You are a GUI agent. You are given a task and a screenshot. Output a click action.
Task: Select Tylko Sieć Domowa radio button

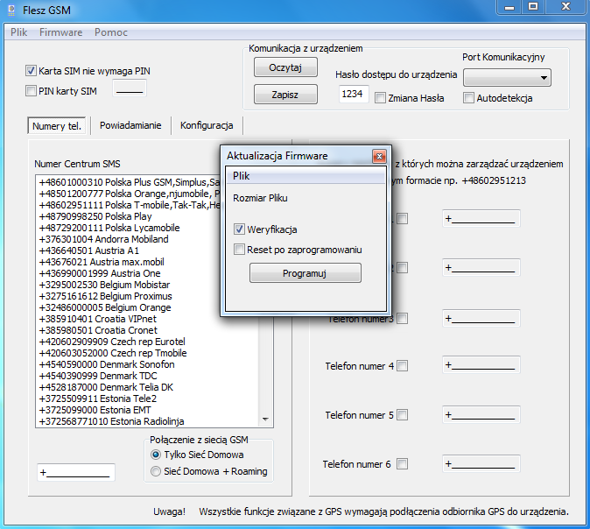coord(156,455)
